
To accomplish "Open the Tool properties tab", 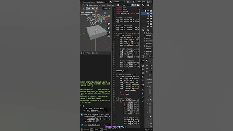I will 143,61.
